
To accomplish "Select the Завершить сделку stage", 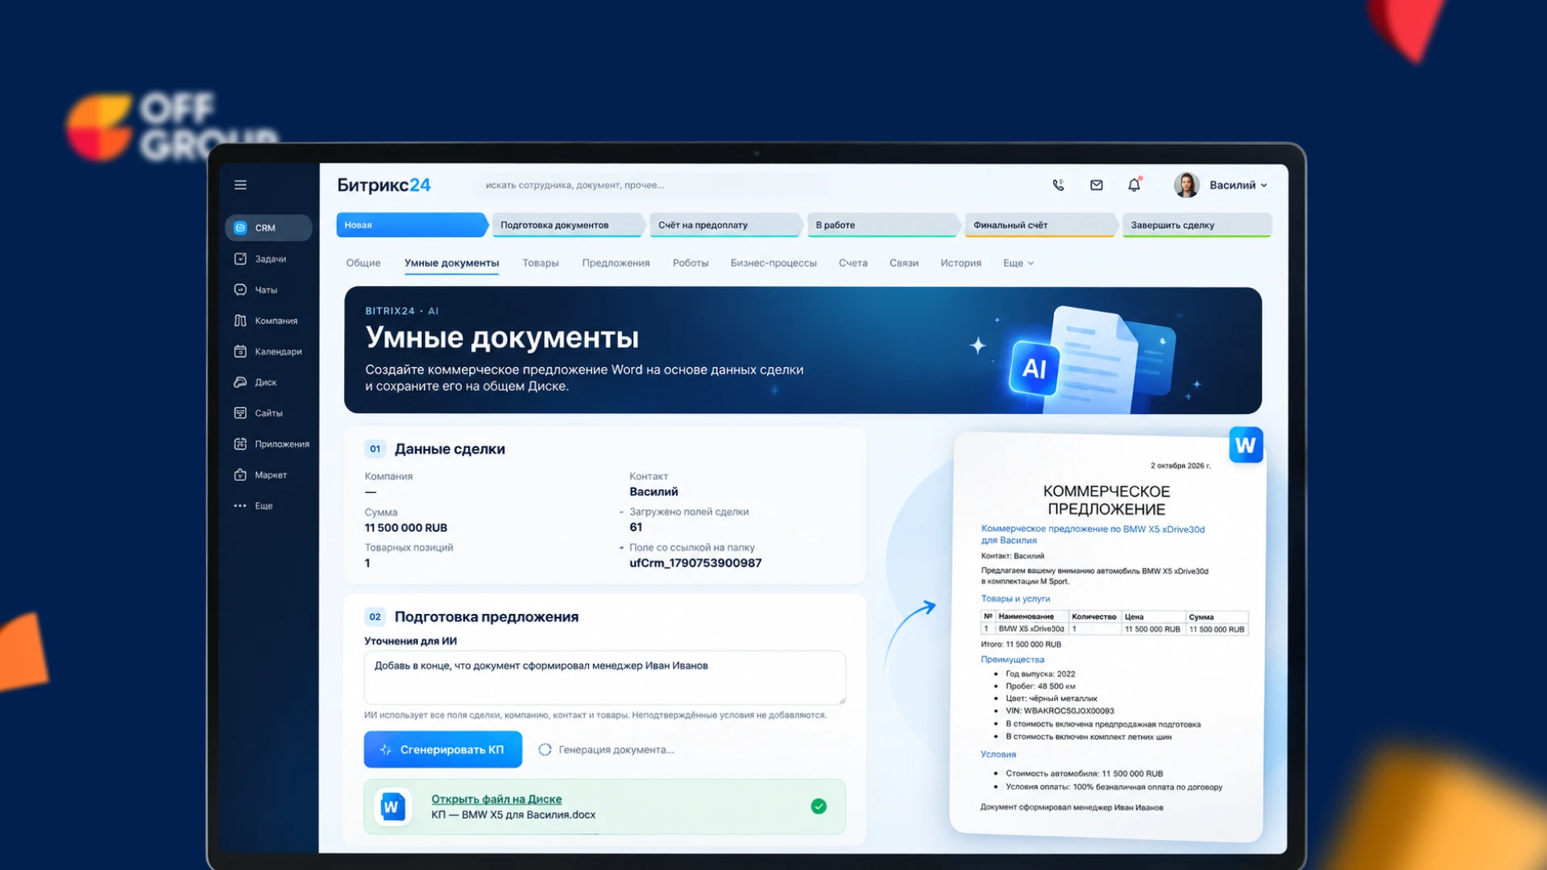I will point(1197,225).
